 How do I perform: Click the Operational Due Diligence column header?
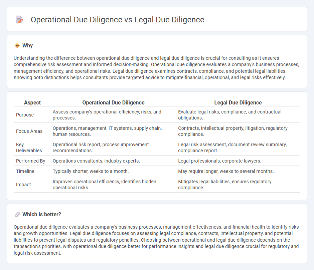(113, 103)
